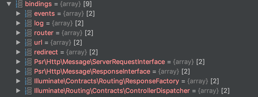Click the array icon beside events
This screenshot has width=258, height=97.
pyautogui.click(x=28, y=14)
